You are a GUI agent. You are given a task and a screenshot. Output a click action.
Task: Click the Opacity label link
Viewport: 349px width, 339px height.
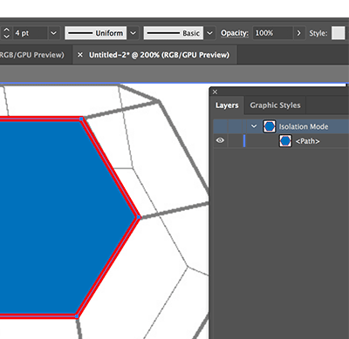pos(235,33)
